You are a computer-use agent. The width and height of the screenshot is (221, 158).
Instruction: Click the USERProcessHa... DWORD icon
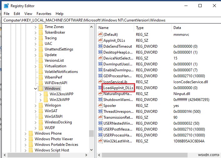coord(100,135)
